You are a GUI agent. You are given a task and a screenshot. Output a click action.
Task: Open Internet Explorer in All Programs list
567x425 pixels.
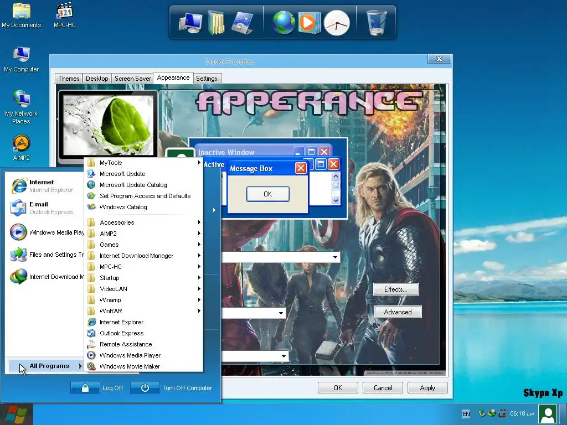click(143, 322)
